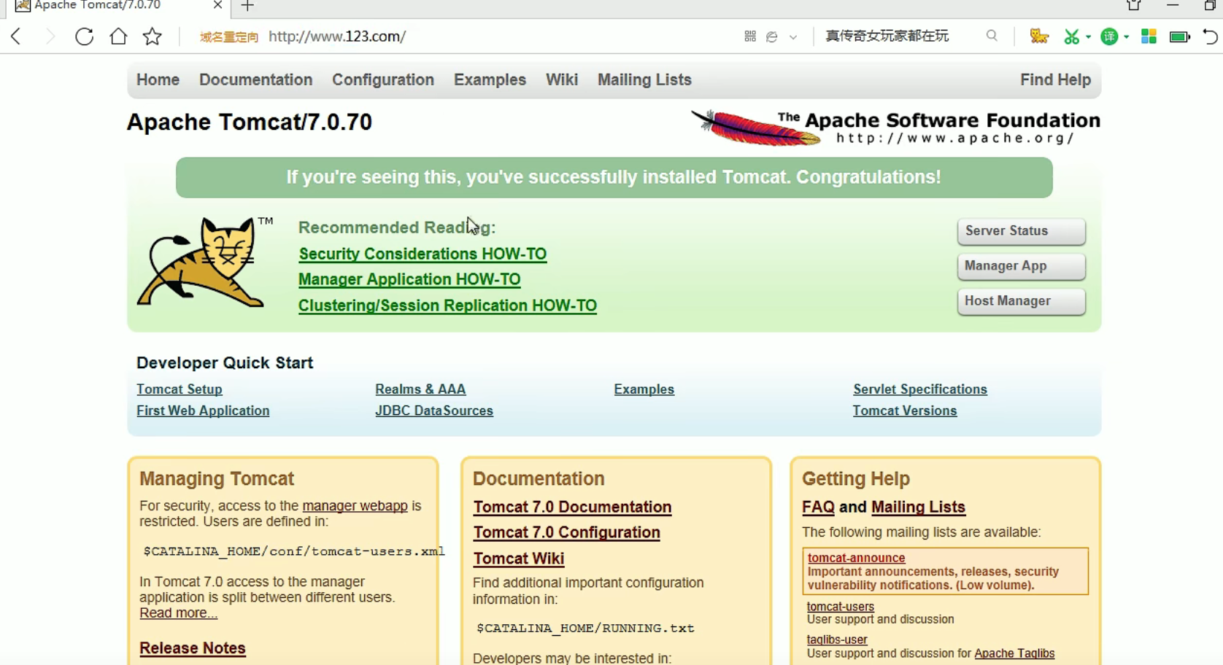The width and height of the screenshot is (1223, 665).
Task: Click the domain redirect label in address bar
Action: [229, 37]
